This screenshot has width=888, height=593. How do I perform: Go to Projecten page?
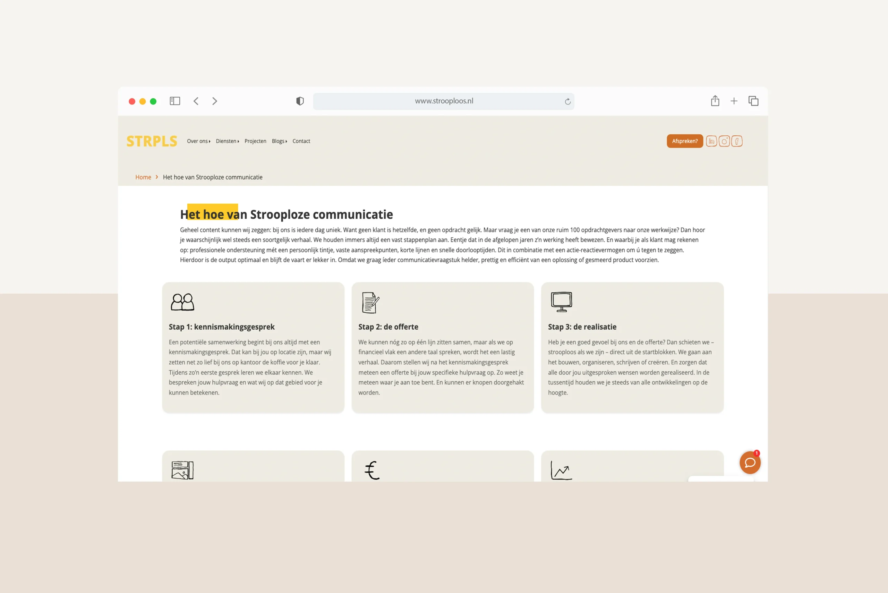point(255,141)
